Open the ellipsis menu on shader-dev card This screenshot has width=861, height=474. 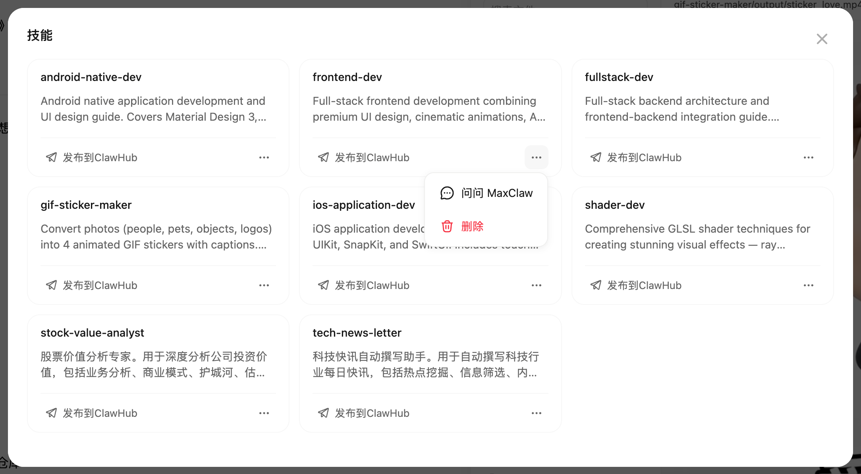(x=808, y=285)
